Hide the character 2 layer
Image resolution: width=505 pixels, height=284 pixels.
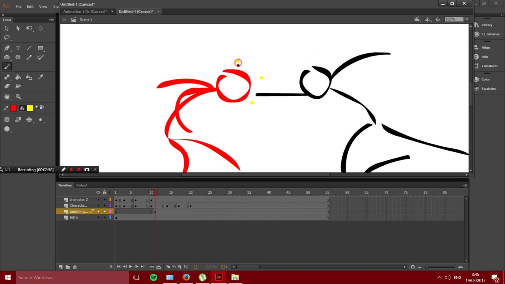click(x=98, y=200)
